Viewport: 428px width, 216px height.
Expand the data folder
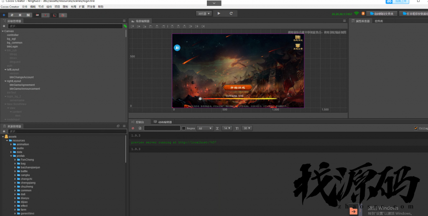(x=11, y=152)
